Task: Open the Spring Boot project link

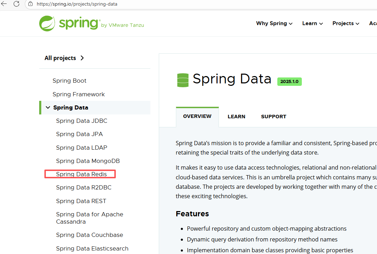Action: point(70,81)
